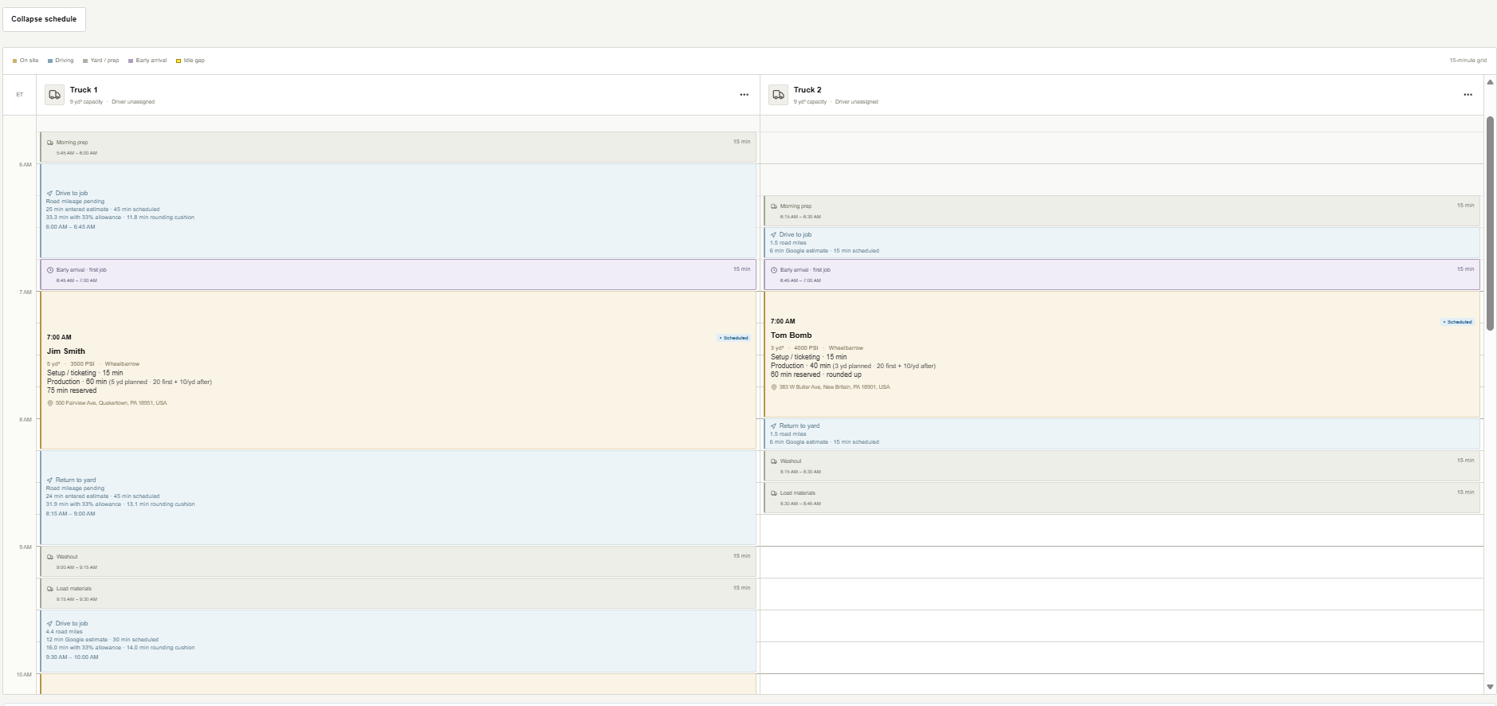Click Truck 1 Early arrival clock icon

(50, 270)
